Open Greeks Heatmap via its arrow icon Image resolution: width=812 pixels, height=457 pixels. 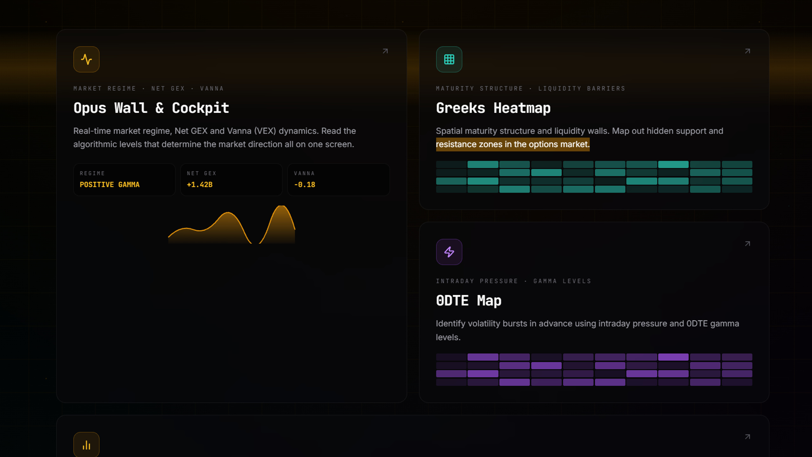click(x=748, y=51)
